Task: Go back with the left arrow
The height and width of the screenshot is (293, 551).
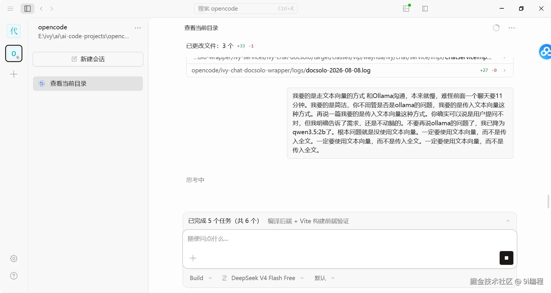Action: click(41, 9)
